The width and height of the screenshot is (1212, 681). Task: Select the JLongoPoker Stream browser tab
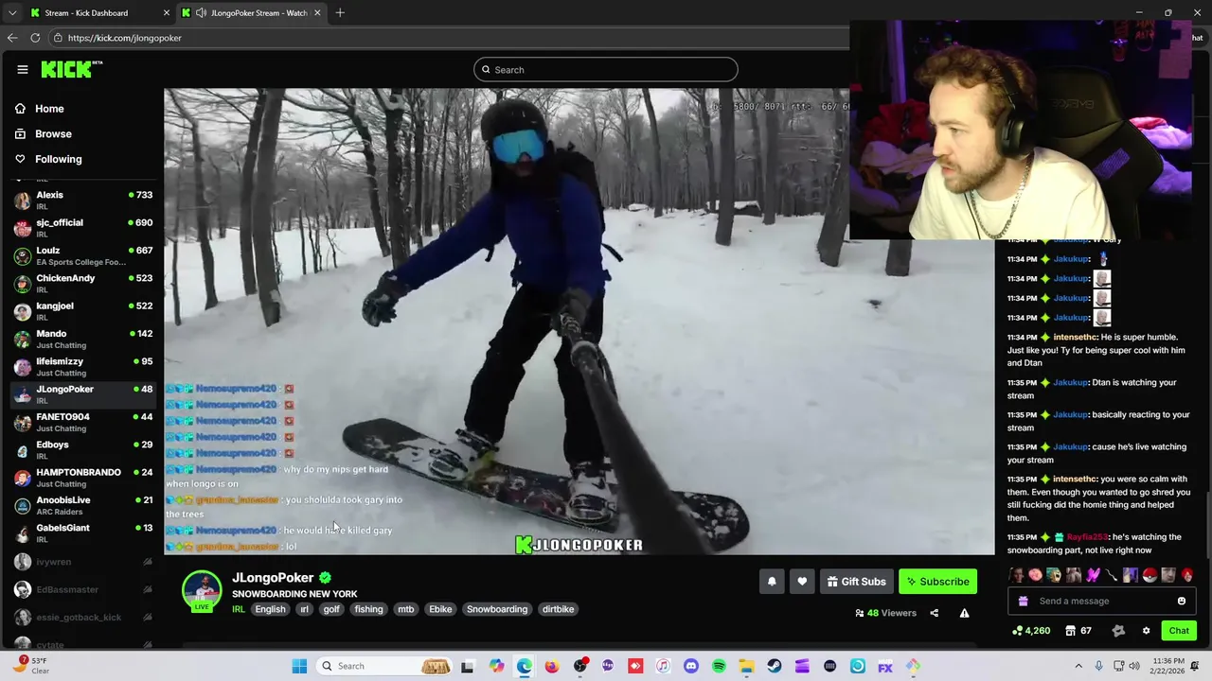tap(251, 12)
